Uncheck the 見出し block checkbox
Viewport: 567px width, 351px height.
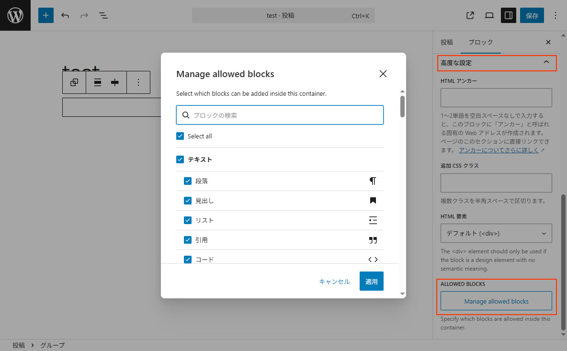188,201
